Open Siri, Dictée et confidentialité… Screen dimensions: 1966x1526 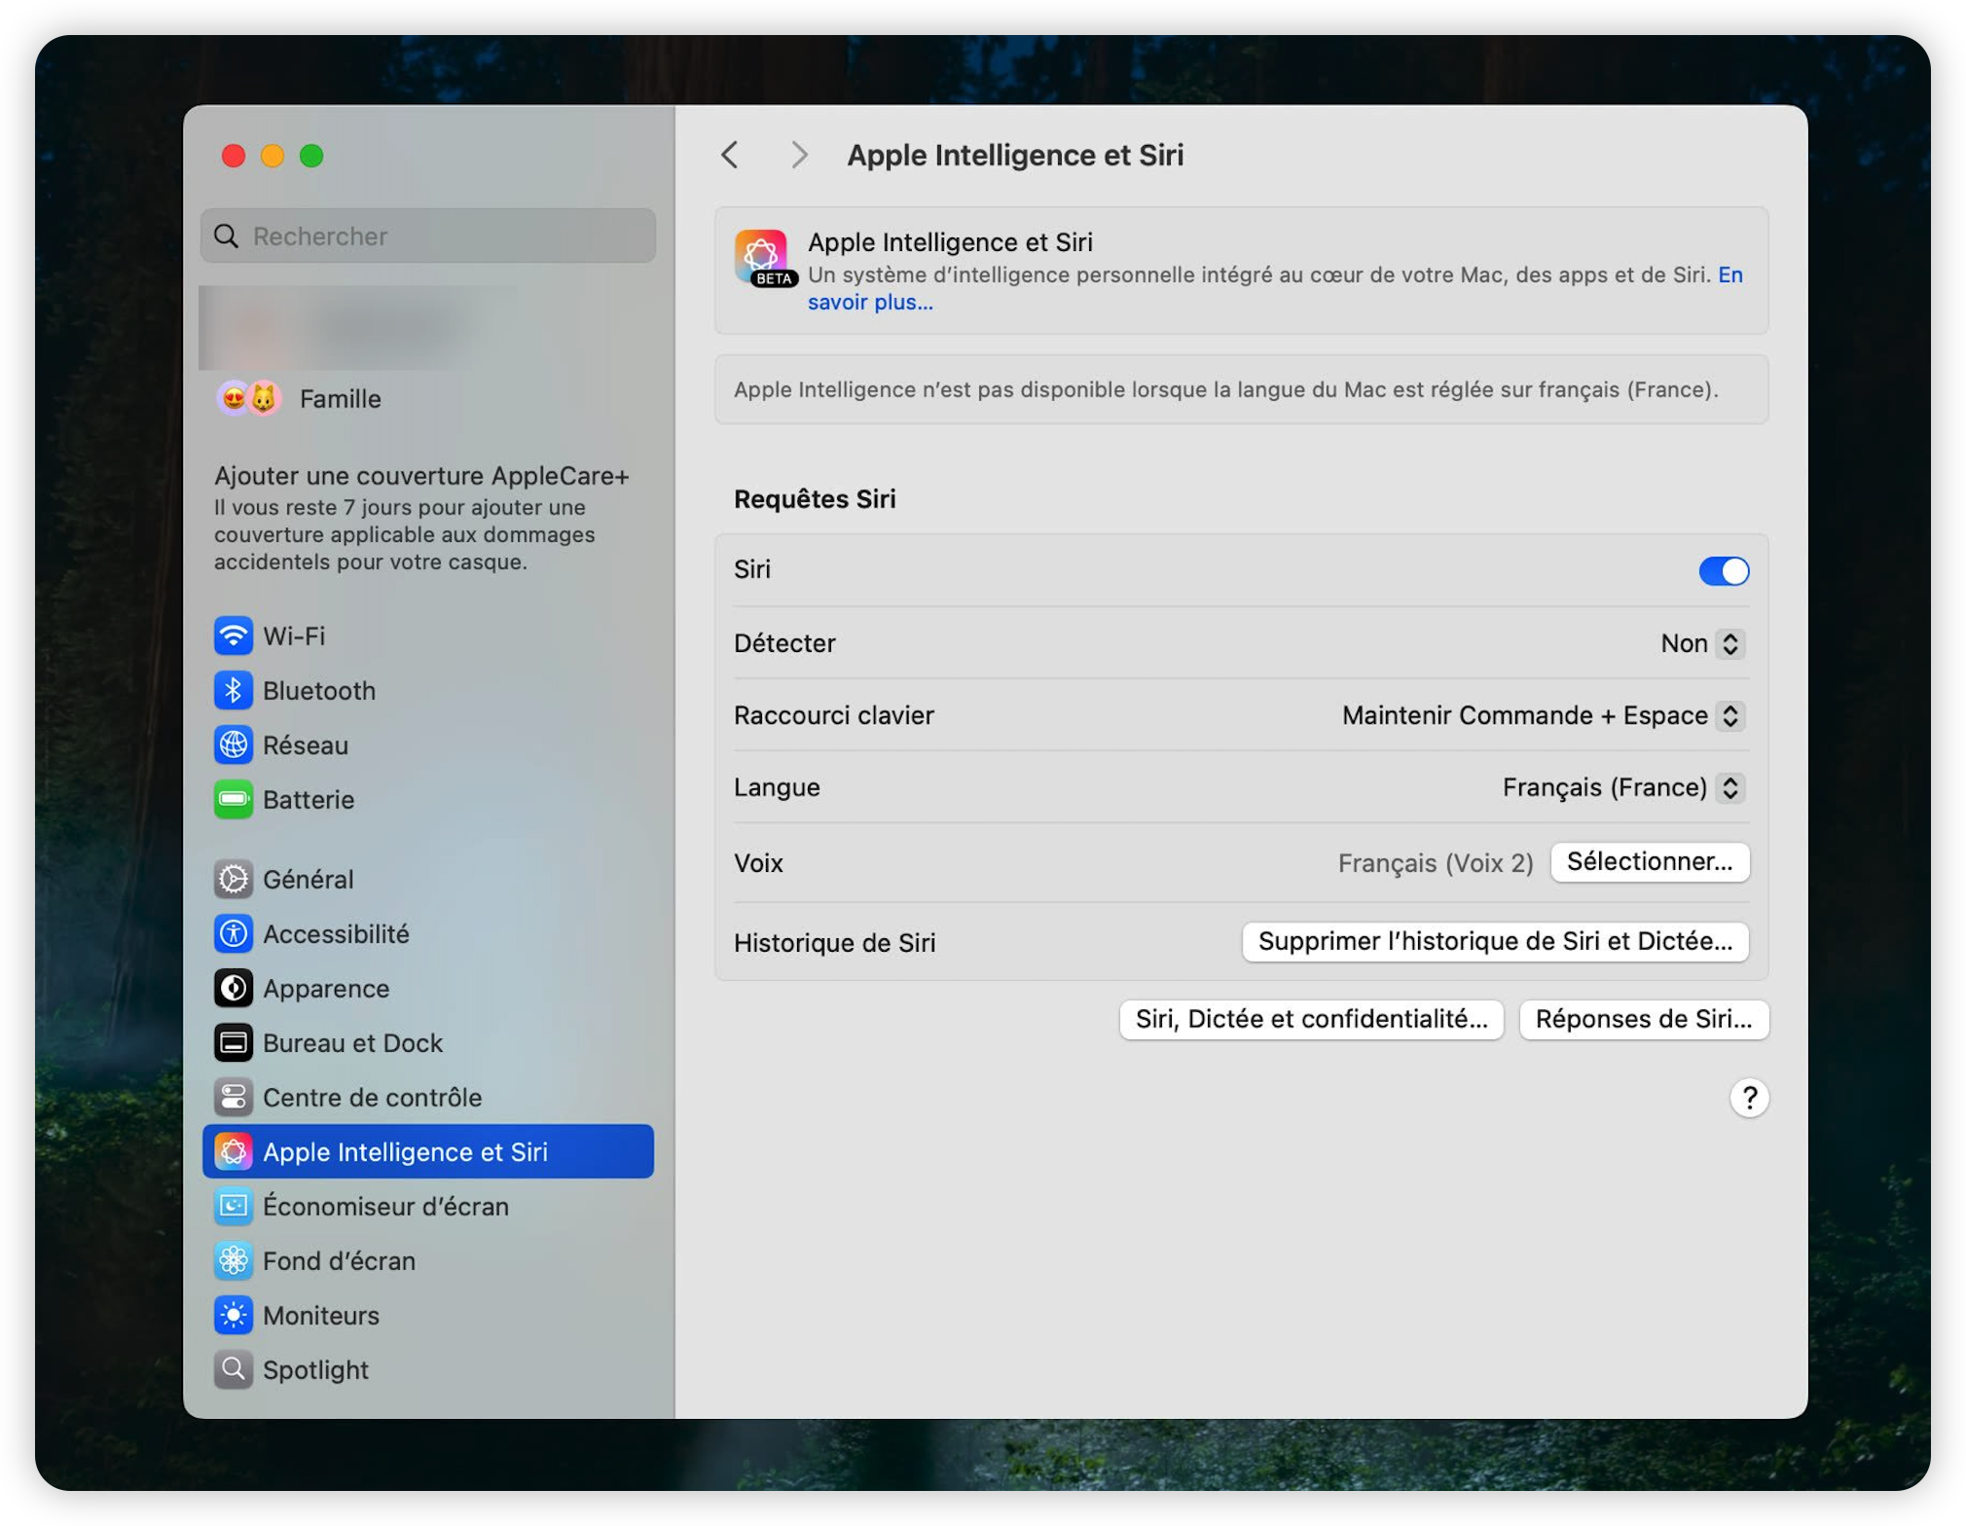1311,1020
